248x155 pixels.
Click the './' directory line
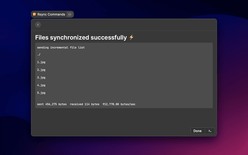pos(39,55)
